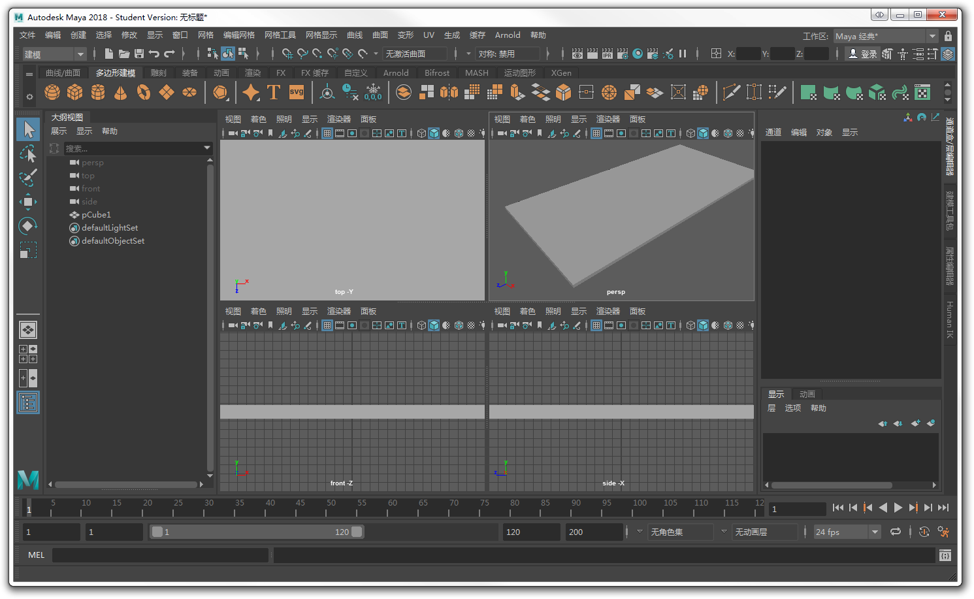Click the range slider bar at 120 end
This screenshot has width=974, height=599.
[x=357, y=532]
